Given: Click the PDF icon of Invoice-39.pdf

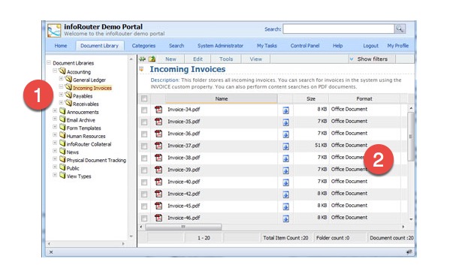Looking at the screenshot, I should (x=159, y=170).
